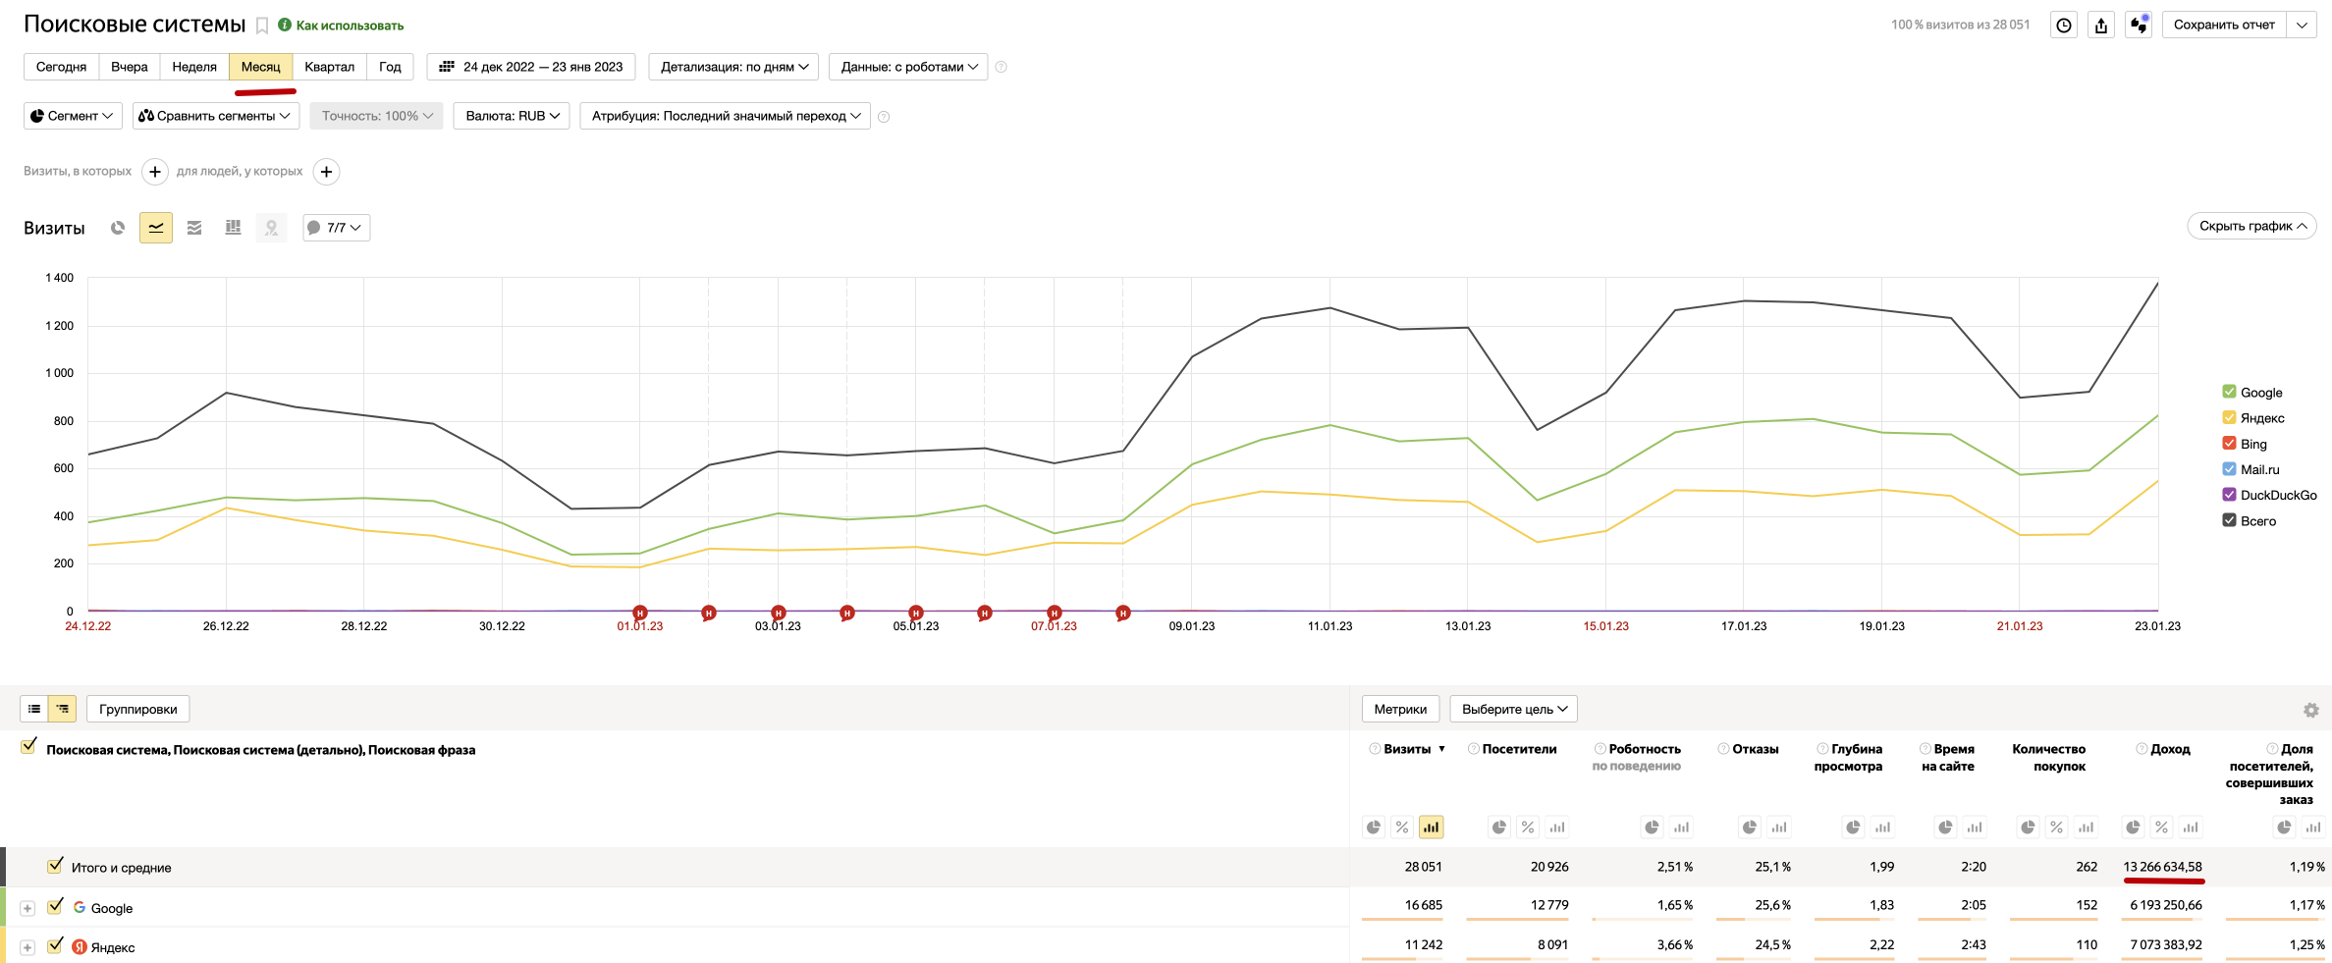The height and width of the screenshot is (963, 2332).
Task: Switch chart to pie chart view
Action: 118,228
